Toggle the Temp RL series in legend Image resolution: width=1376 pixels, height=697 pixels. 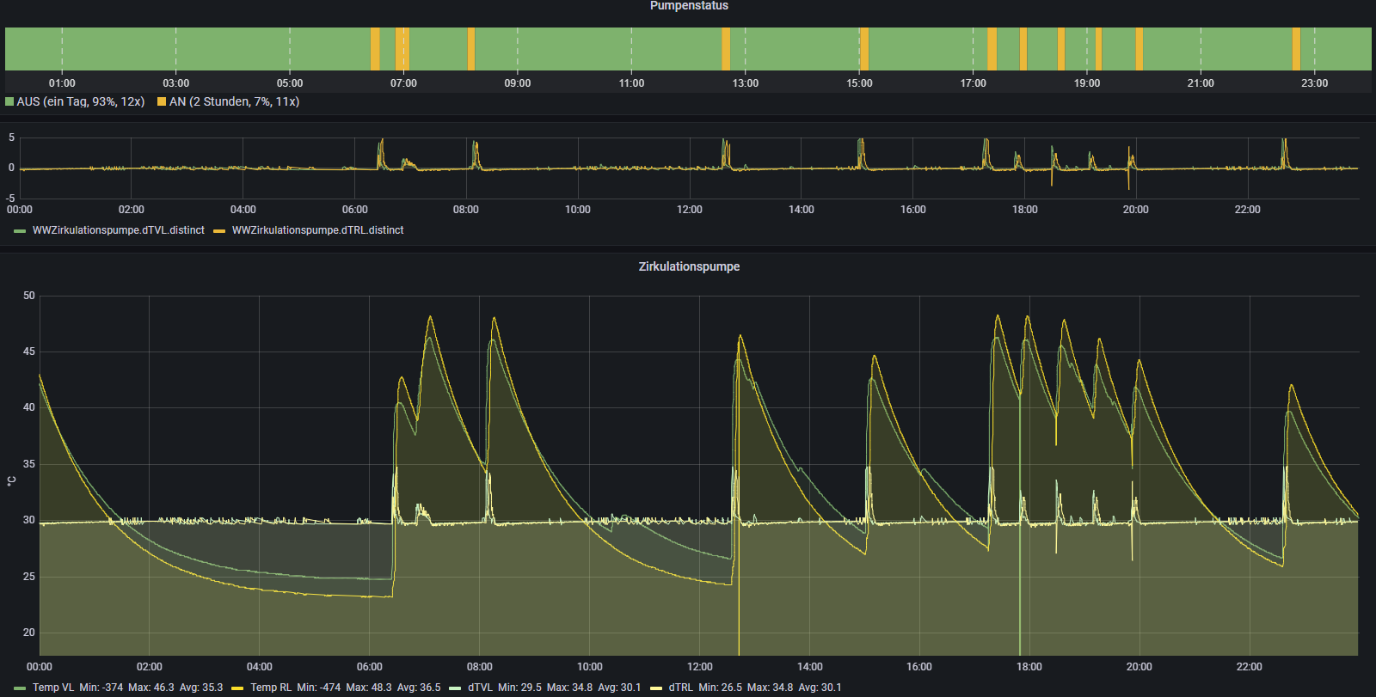271,688
